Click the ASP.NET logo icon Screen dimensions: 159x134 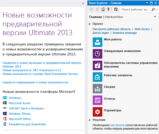click(x=5, y=108)
